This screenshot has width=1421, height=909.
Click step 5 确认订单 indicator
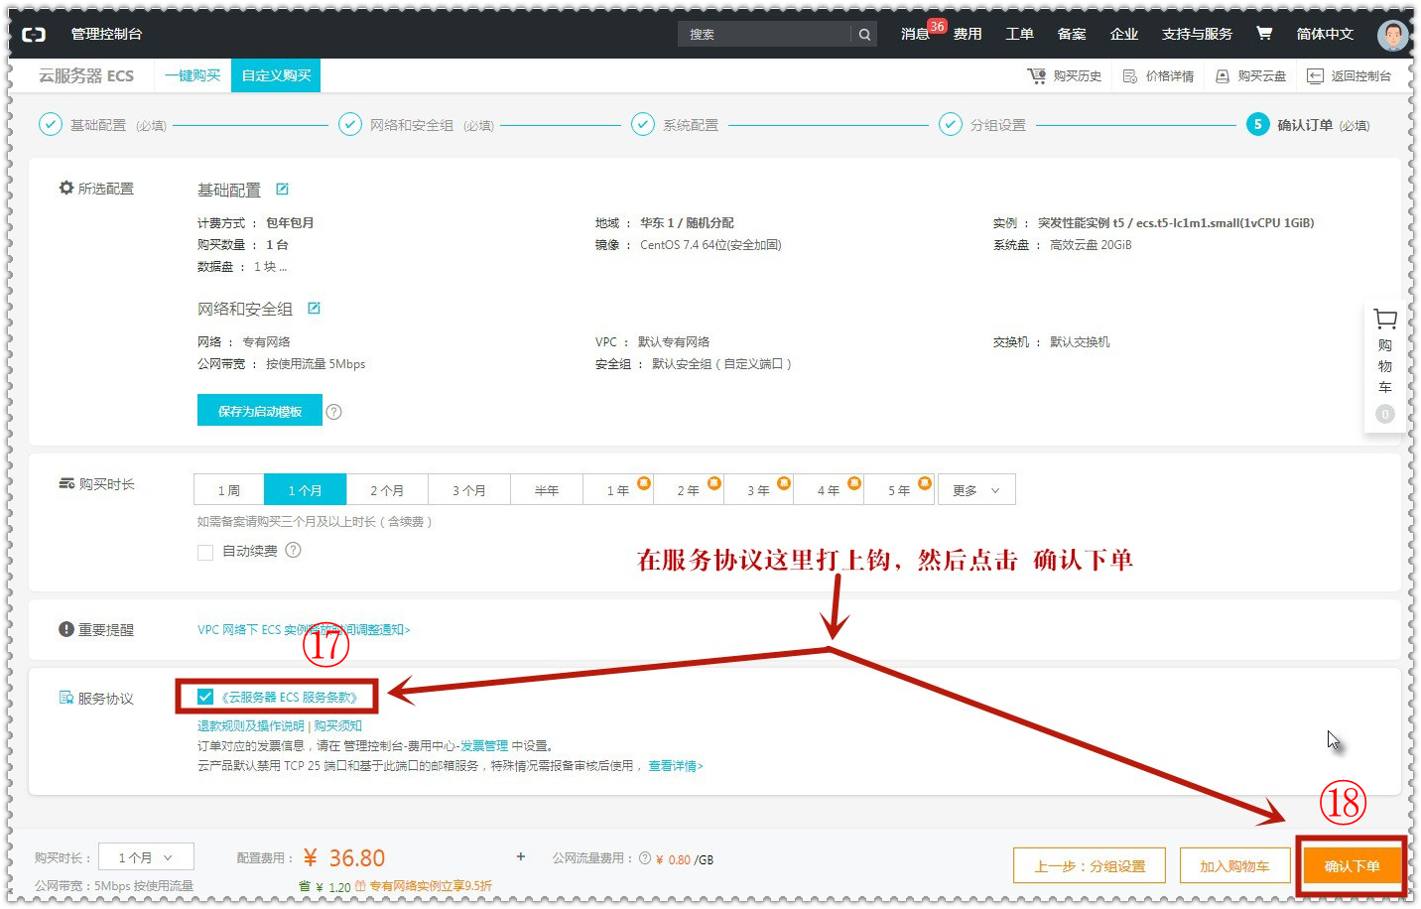[1257, 124]
